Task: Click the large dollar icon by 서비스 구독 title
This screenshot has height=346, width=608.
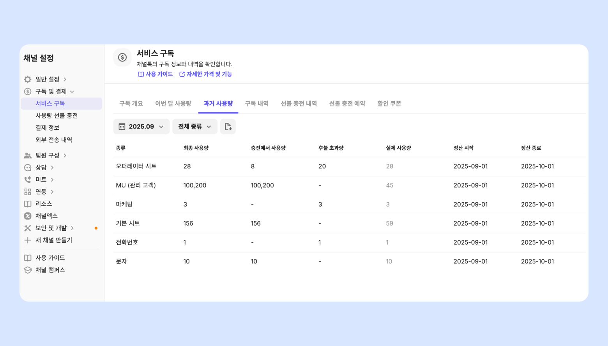Action: [122, 58]
